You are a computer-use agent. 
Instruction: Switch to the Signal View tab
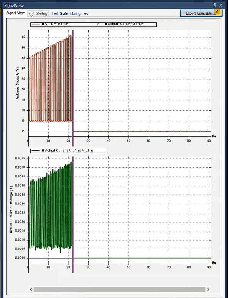click(15, 13)
